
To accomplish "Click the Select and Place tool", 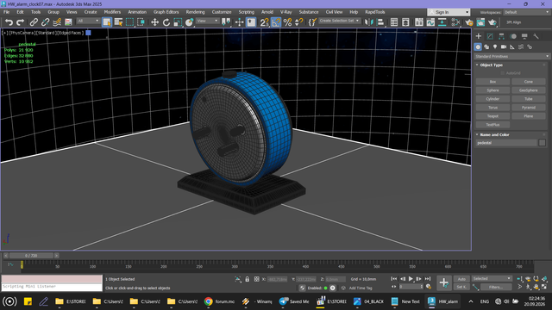I will tap(190, 22).
